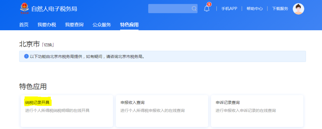
Task: Click 切换 to change the city
Action: tap(48, 45)
